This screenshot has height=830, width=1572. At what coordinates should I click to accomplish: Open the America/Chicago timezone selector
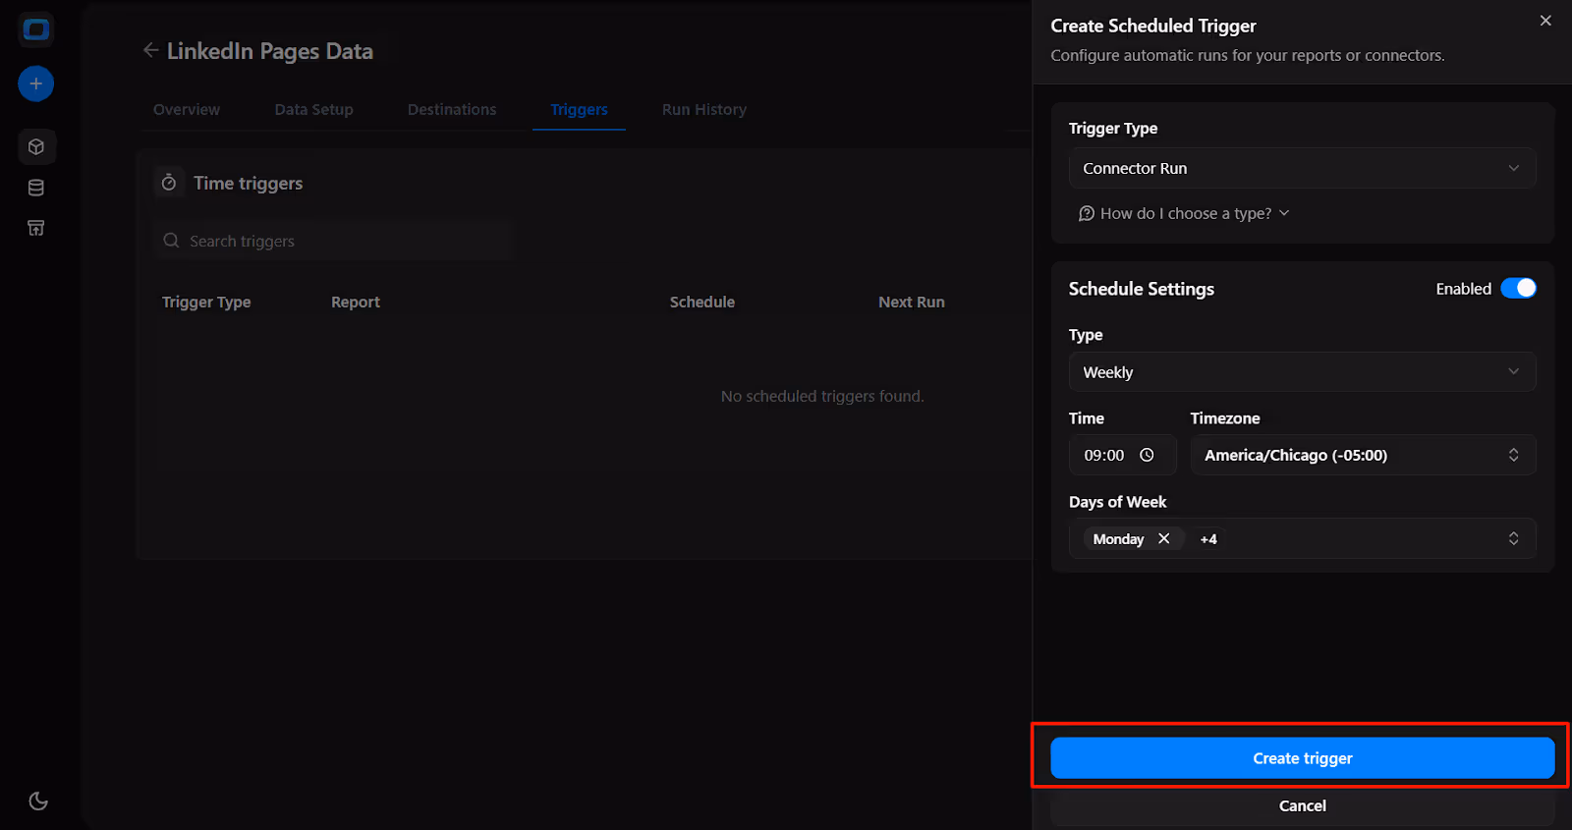(x=1363, y=455)
